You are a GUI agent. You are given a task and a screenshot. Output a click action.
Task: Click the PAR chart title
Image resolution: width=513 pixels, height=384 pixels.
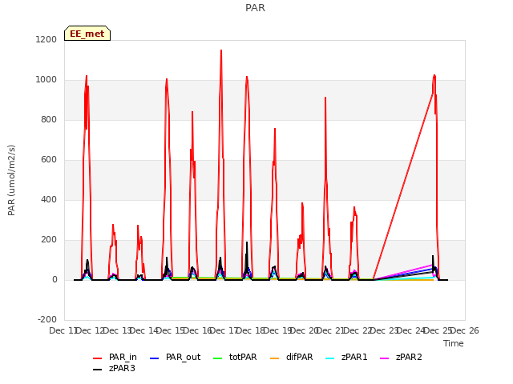[255, 8]
